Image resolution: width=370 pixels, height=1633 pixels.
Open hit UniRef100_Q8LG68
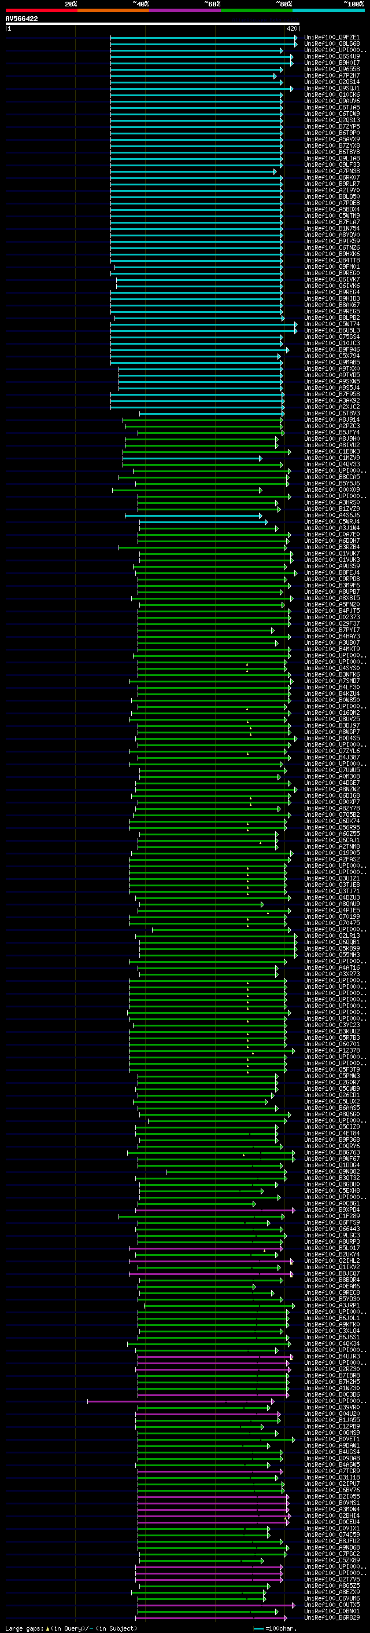point(331,44)
